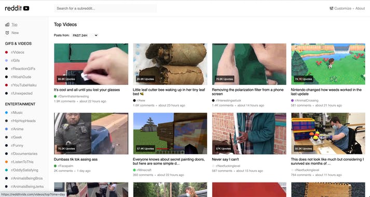The width and height of the screenshot is (370, 197).
Task: Open r/ListenToThis from the sidebar
Action: click(22, 162)
